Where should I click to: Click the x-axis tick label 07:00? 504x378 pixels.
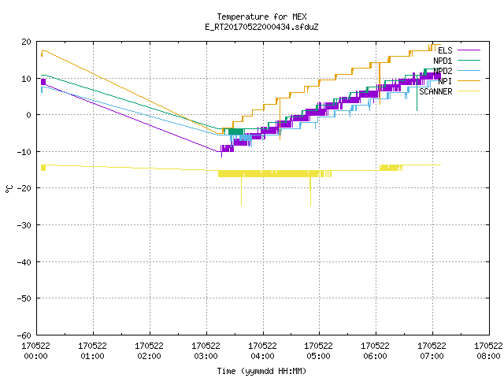click(432, 356)
